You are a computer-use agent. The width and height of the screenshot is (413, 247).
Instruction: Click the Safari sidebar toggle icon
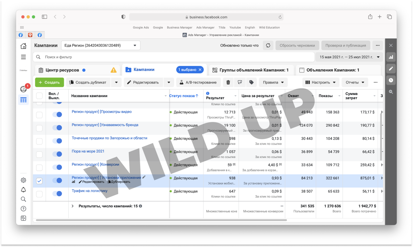(44, 17)
